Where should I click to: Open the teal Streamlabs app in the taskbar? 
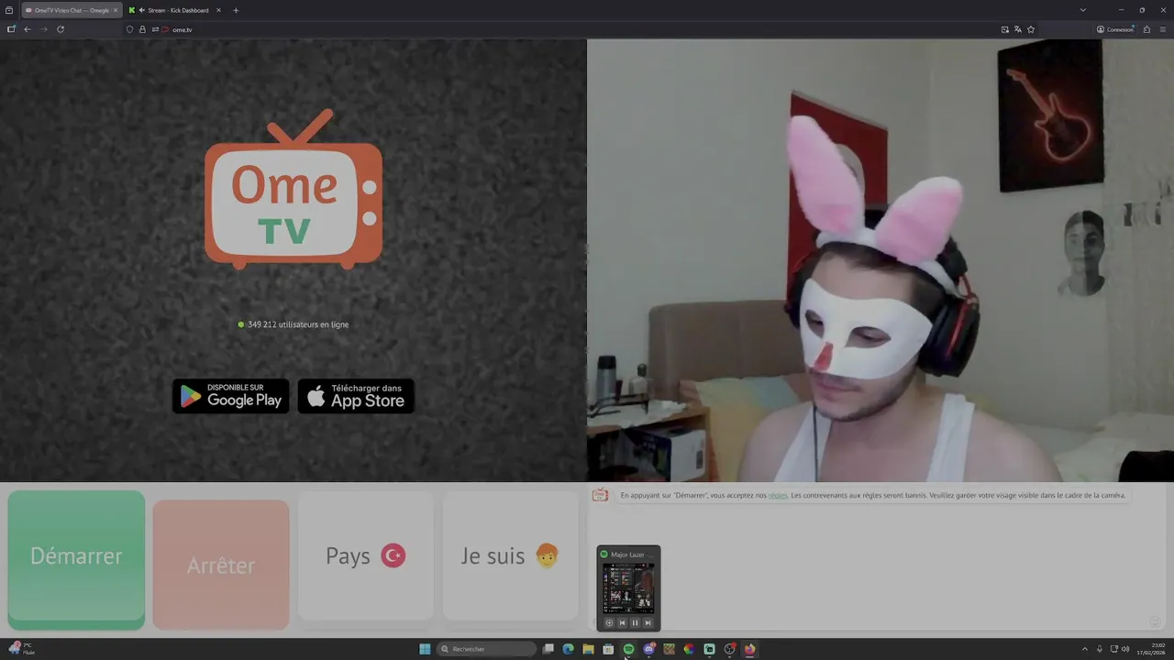[x=709, y=649]
